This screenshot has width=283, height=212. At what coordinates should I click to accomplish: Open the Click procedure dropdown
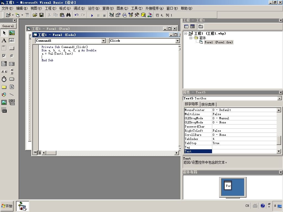178,41
